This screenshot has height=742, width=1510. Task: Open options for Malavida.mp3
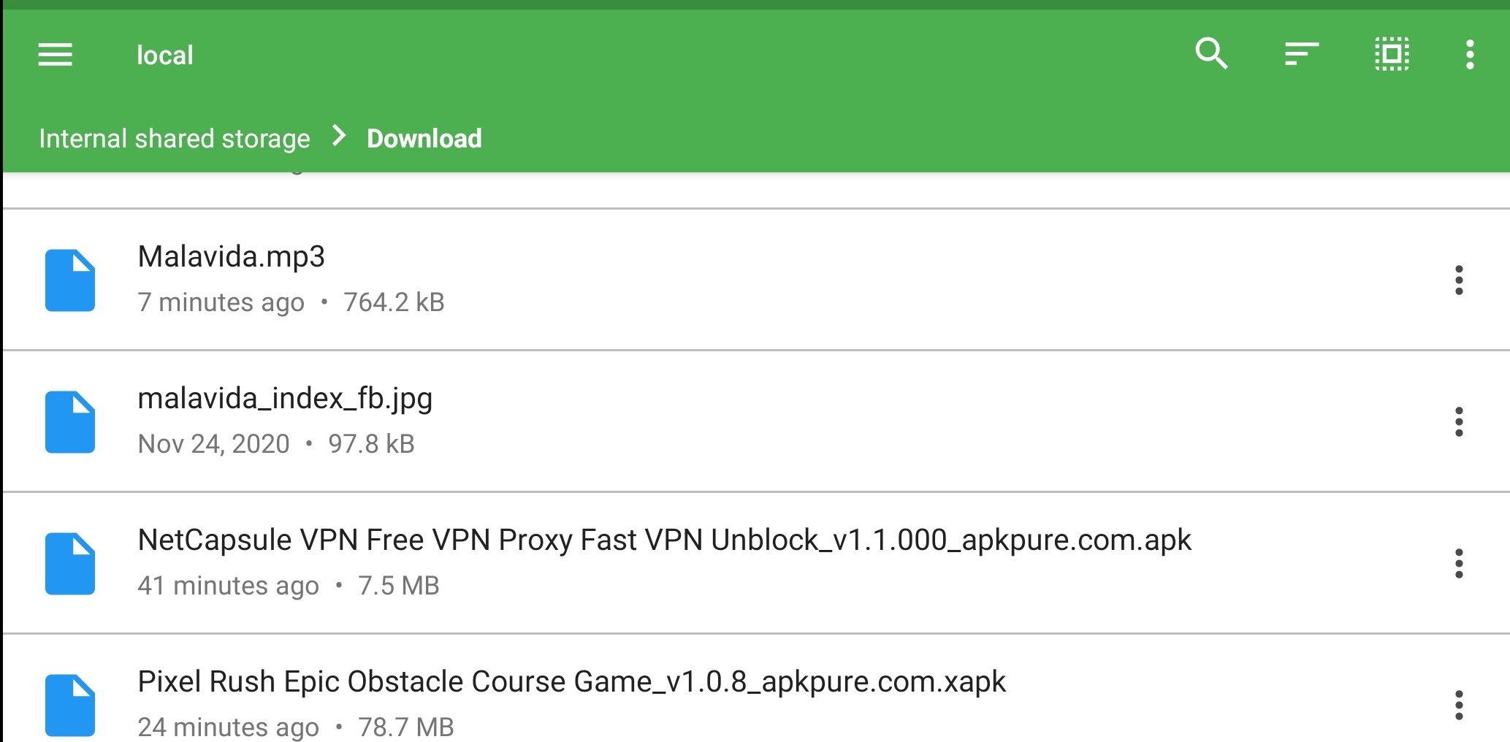pyautogui.click(x=1459, y=280)
